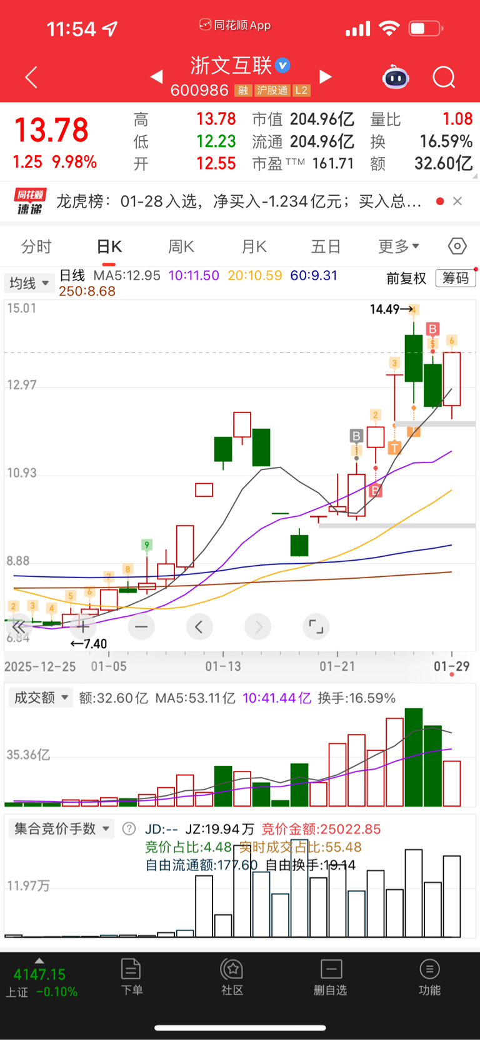Image resolution: width=480 pixels, height=1040 pixels.
Task: Switch to 周K tab
Action: coord(181,247)
